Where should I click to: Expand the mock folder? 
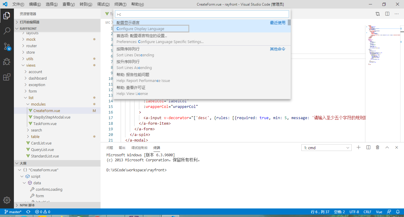pos(57,39)
